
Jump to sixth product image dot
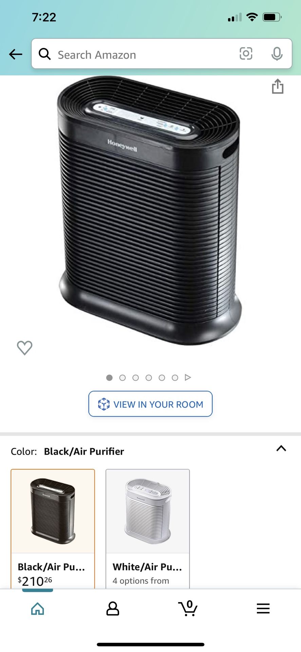pyautogui.click(x=175, y=378)
